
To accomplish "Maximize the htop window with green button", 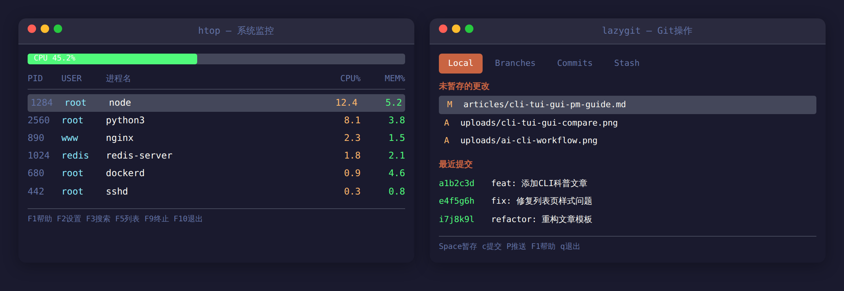I will pyautogui.click(x=58, y=29).
